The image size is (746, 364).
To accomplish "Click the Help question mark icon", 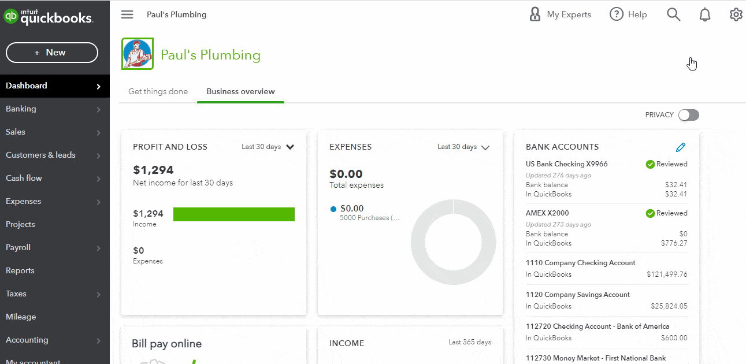I will coord(617,14).
